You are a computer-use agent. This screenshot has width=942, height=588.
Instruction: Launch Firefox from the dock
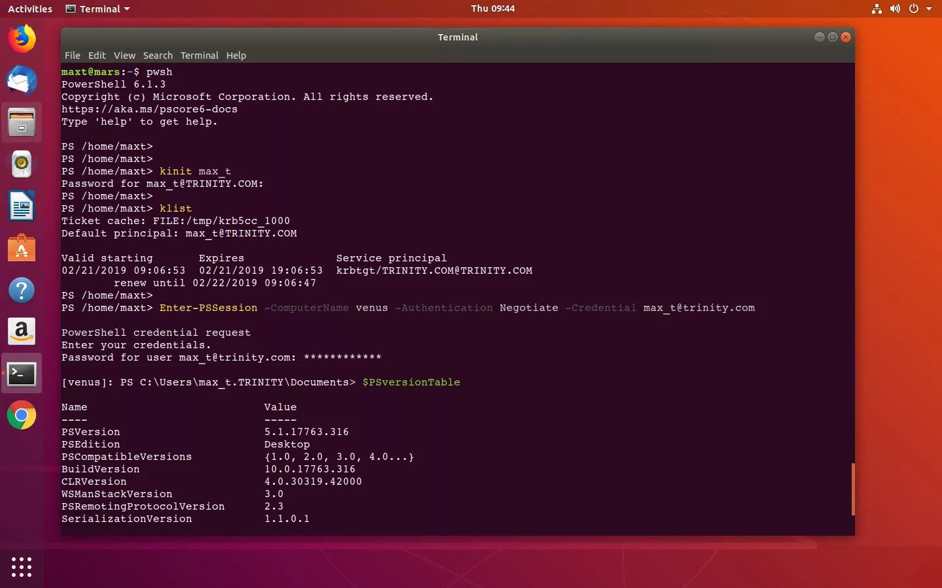pos(22,39)
